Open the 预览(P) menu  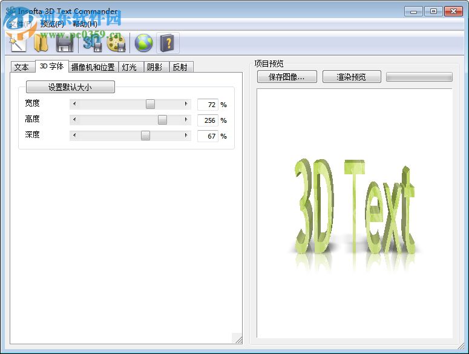[x=52, y=24]
